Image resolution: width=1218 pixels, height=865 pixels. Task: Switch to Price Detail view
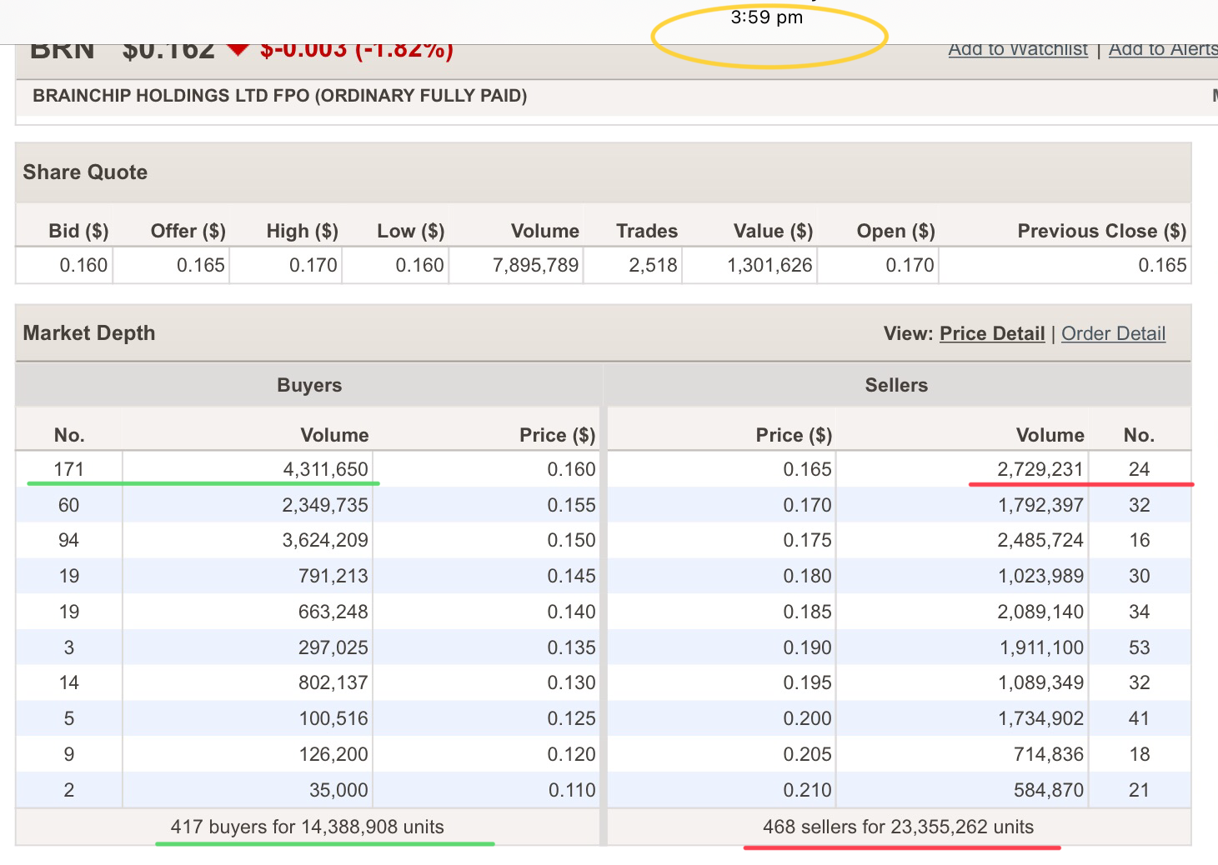(991, 333)
